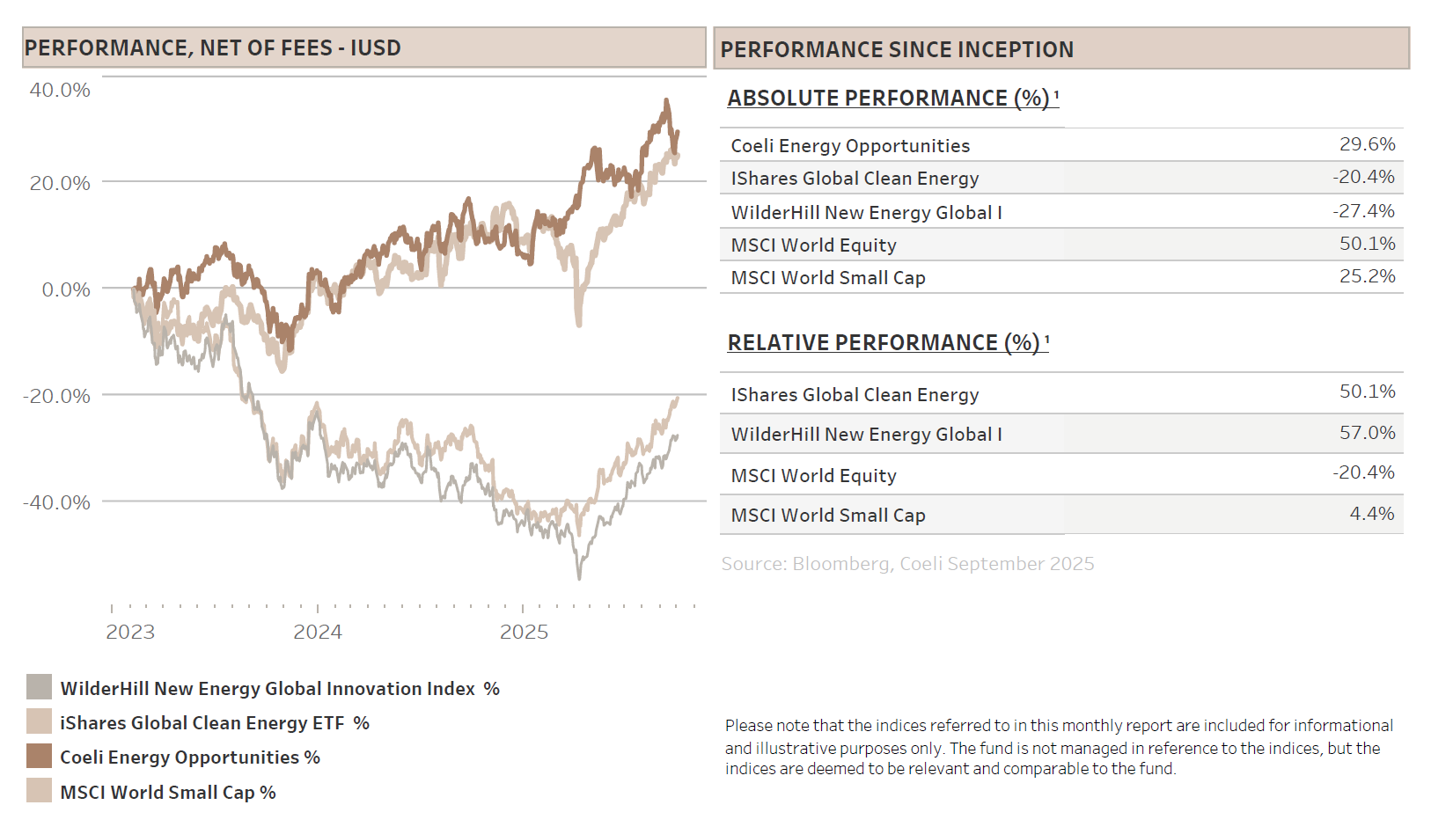Click the iShares Global Clean Energy ETF legend swatch
This screenshot has height=827, width=1453.
click(x=39, y=721)
